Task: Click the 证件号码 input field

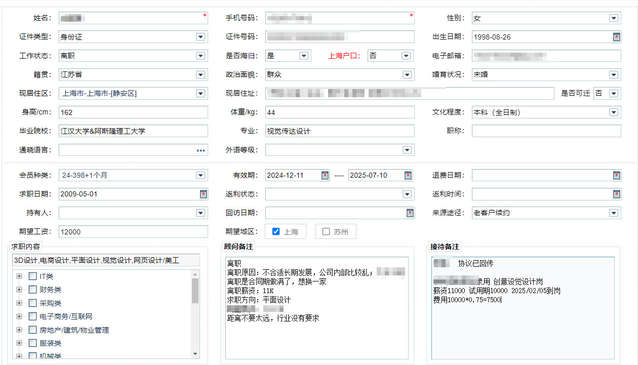Action: point(340,37)
